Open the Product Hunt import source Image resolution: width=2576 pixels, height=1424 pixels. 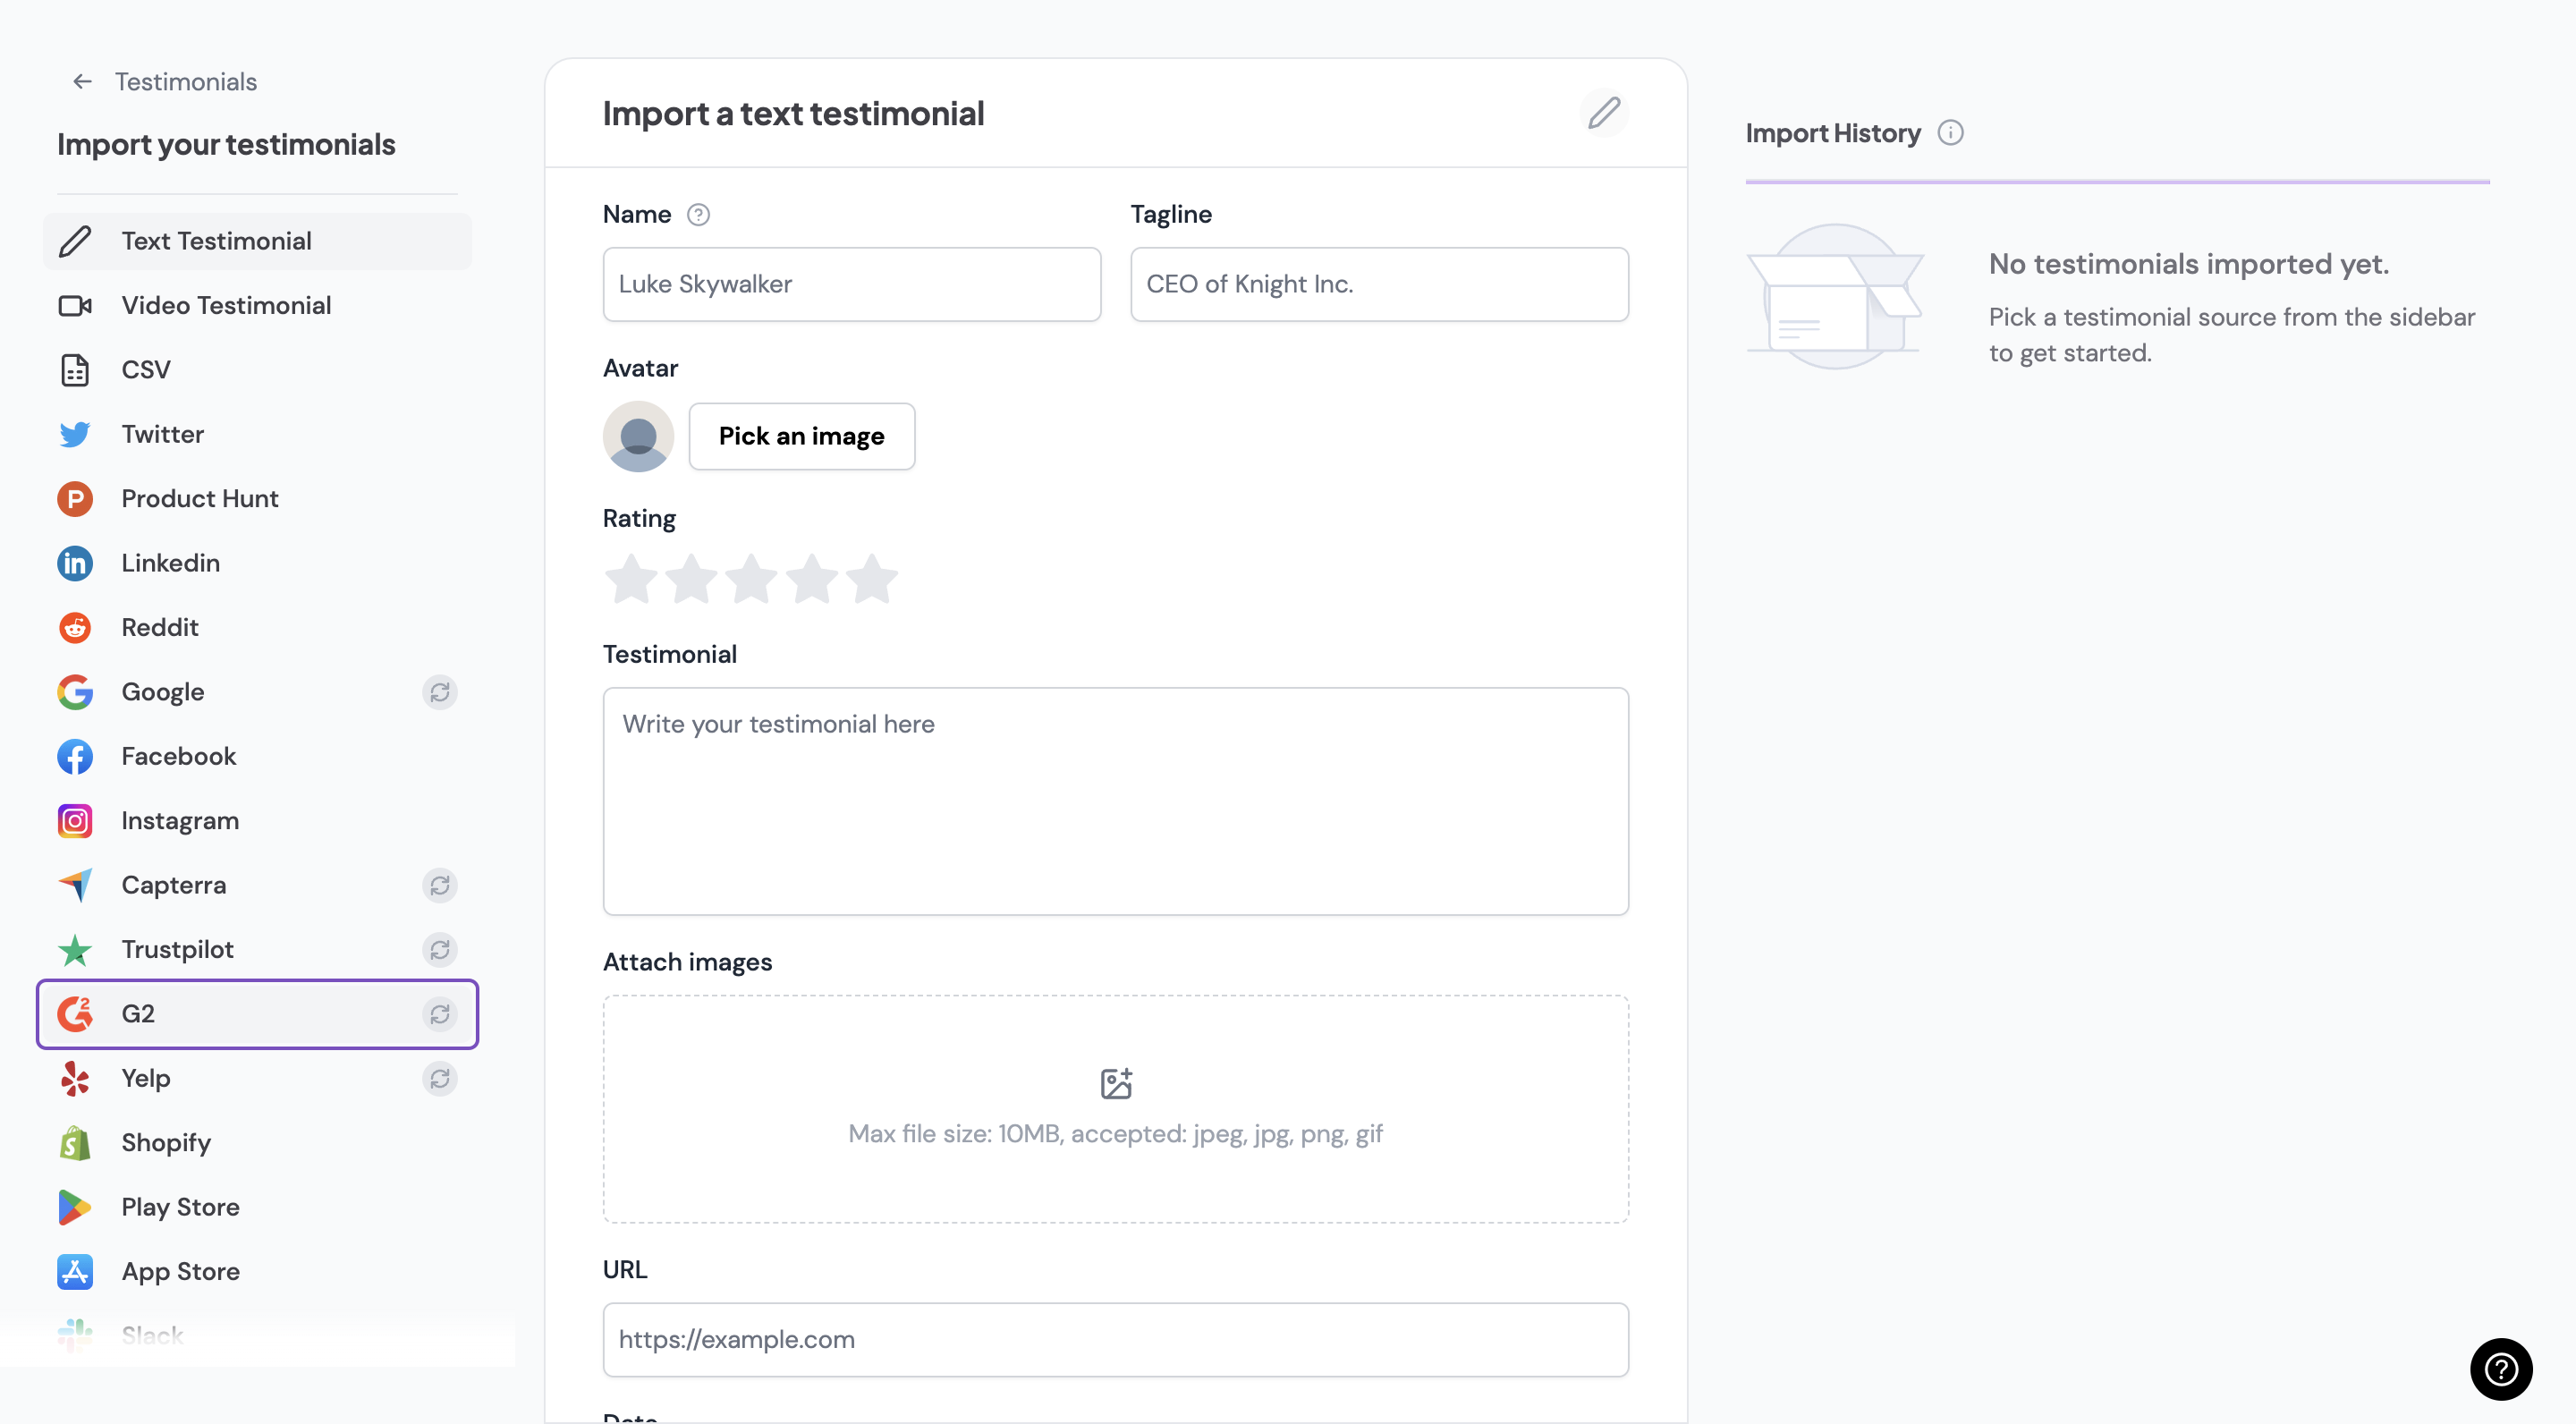click(x=257, y=498)
